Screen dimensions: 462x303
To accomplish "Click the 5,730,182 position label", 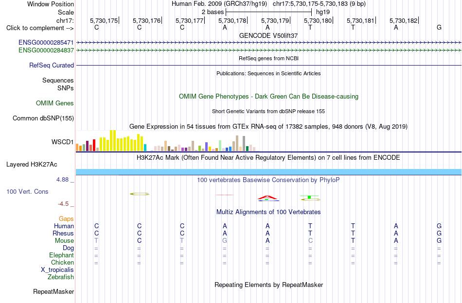I will pos(403,20).
